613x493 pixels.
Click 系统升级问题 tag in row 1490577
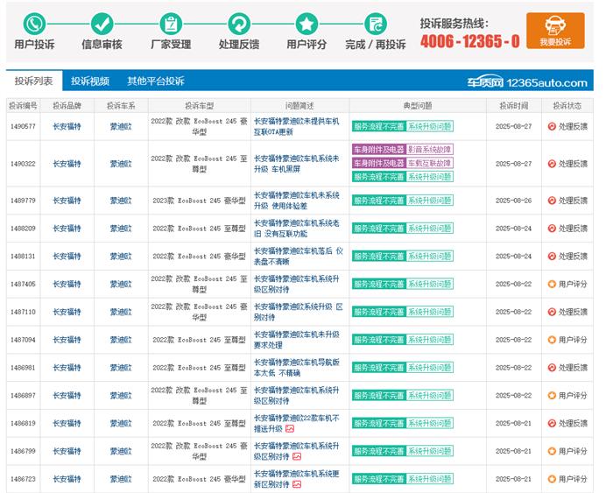coord(430,126)
